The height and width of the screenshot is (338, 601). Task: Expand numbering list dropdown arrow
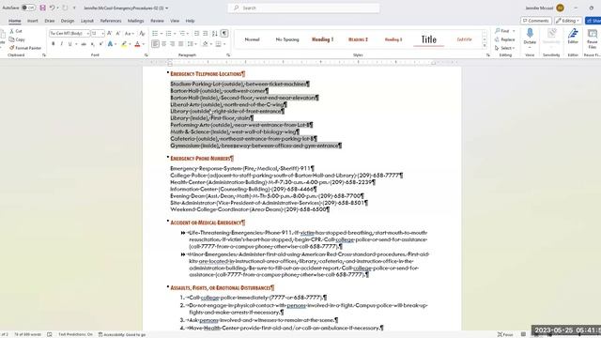(x=175, y=34)
